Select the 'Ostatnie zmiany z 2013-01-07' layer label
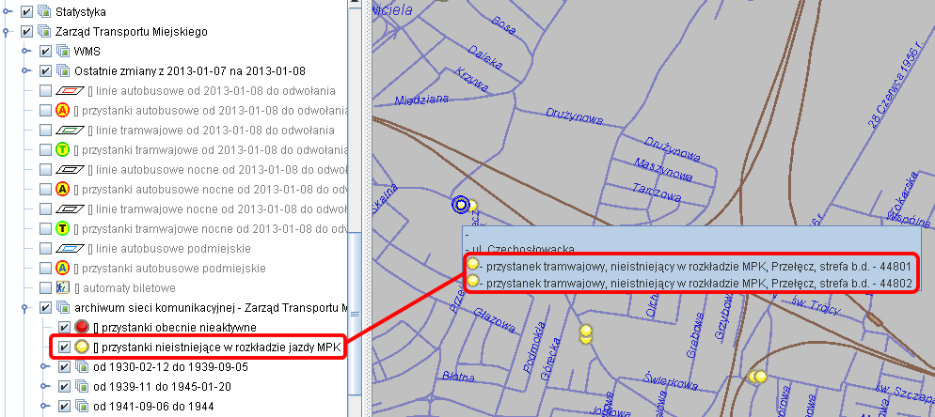This screenshot has width=935, height=417. tap(189, 71)
